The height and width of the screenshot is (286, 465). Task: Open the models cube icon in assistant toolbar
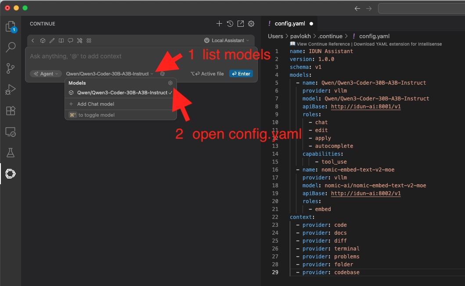43,41
